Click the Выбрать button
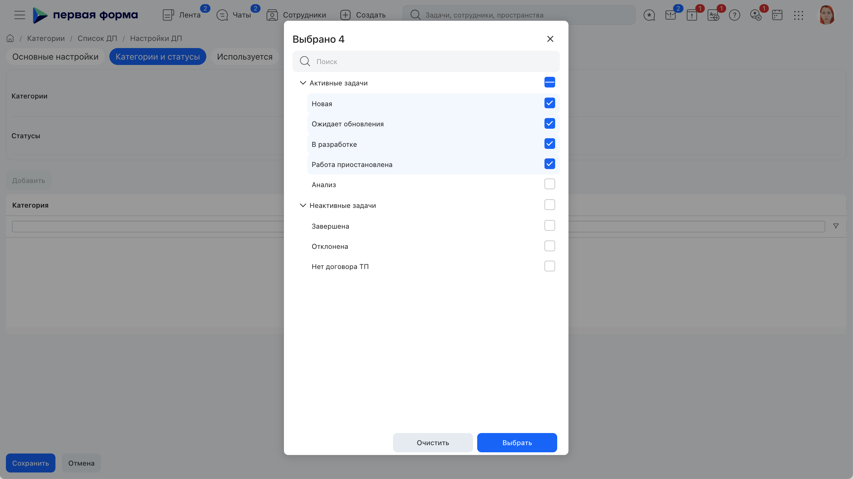 [517, 443]
